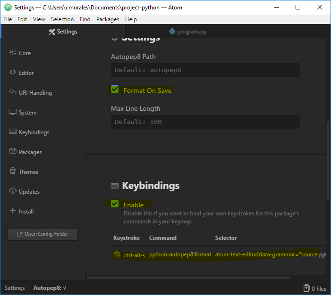Select the Settings tab
The height and width of the screenshot is (295, 331).
pyautogui.click(x=63, y=32)
